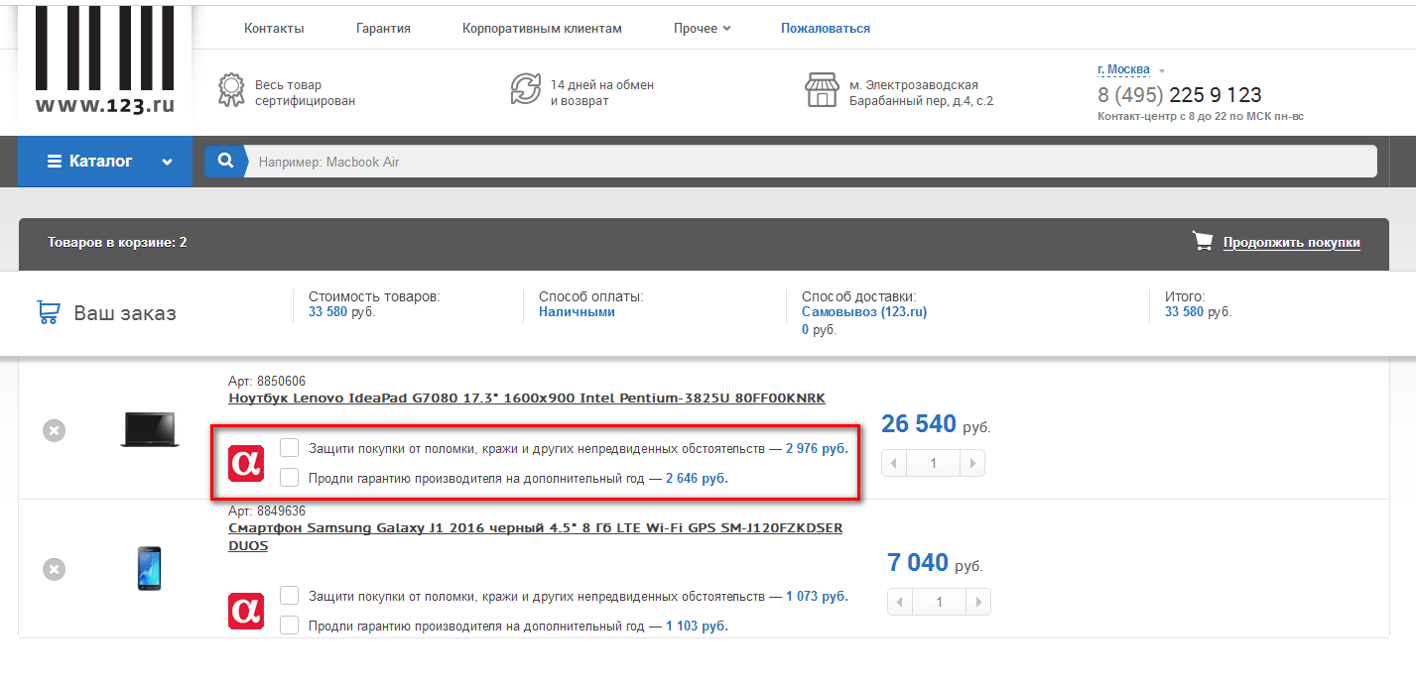Click the magnifier search icon

coord(225,161)
